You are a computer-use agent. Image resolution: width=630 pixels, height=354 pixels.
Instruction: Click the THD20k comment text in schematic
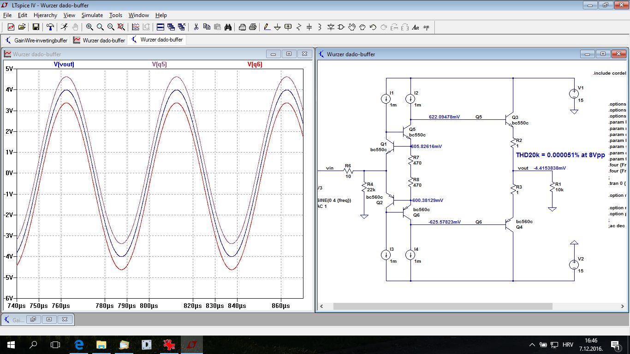point(560,155)
